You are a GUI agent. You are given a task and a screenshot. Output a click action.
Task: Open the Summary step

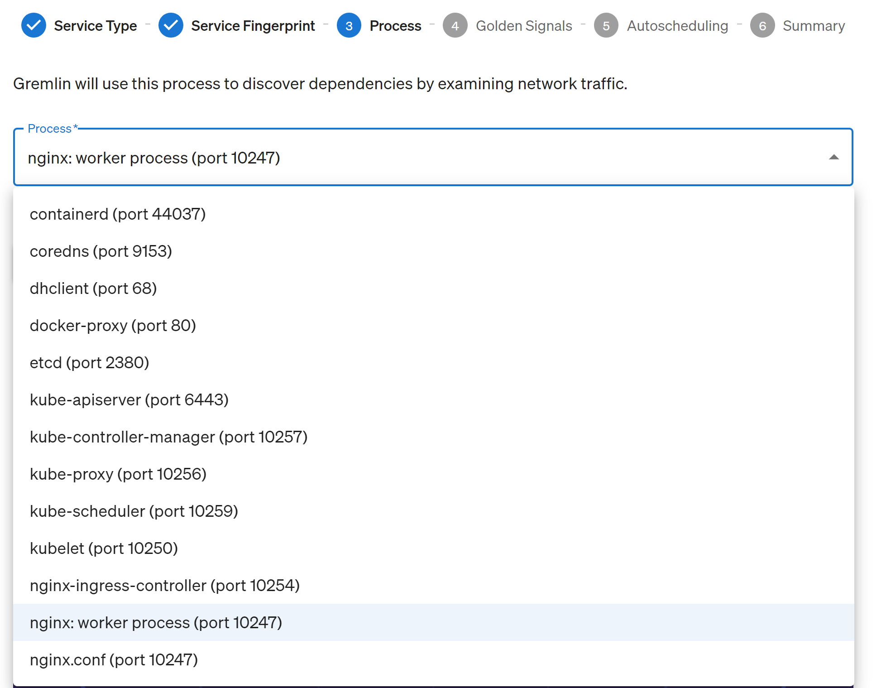click(x=814, y=26)
